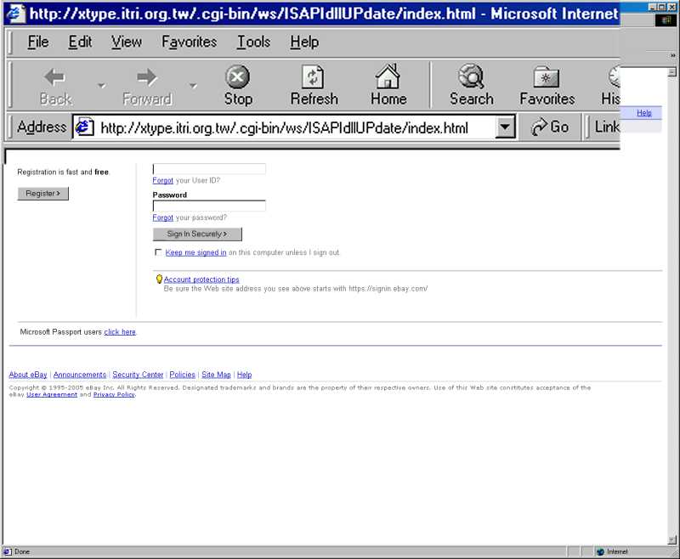Click the Go button beside address bar

coord(550,127)
